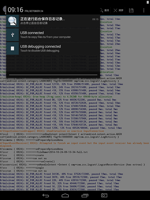Tap the battery icon in status bar

click(148, 2)
